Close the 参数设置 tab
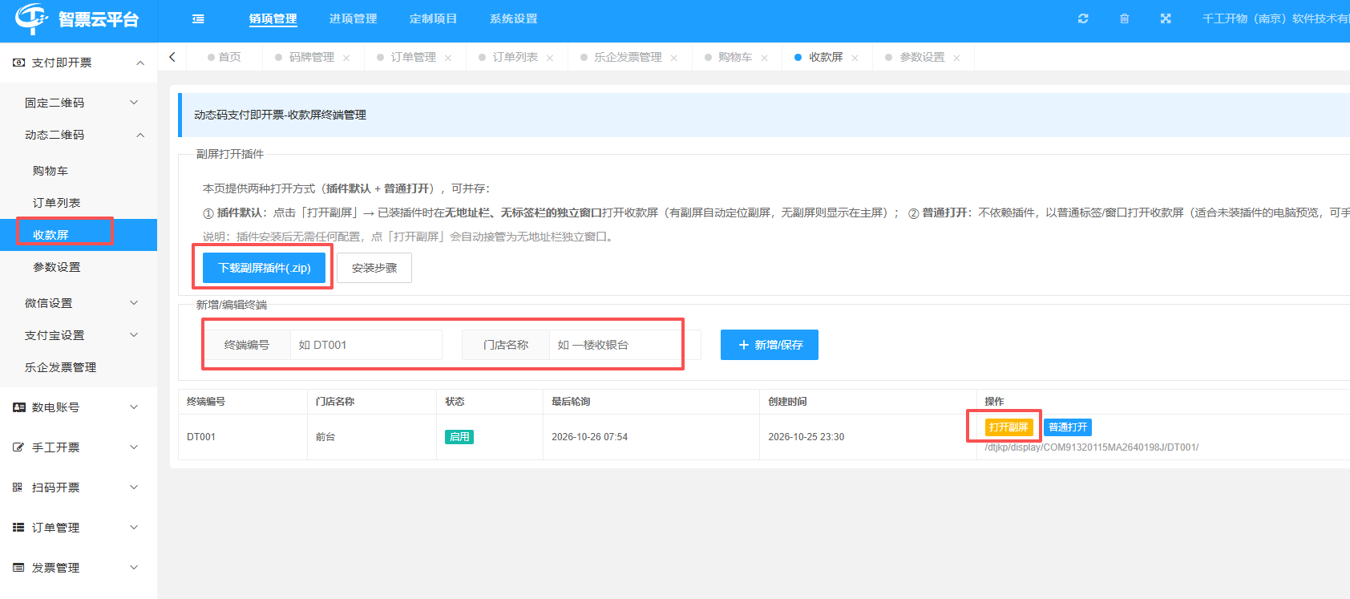Viewport: 1350px width, 599px height. [957, 58]
